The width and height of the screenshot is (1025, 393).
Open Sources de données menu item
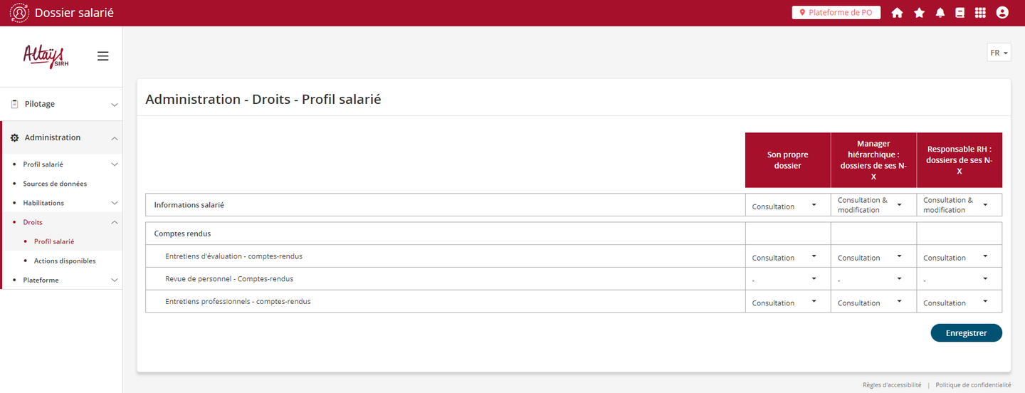[55, 184]
